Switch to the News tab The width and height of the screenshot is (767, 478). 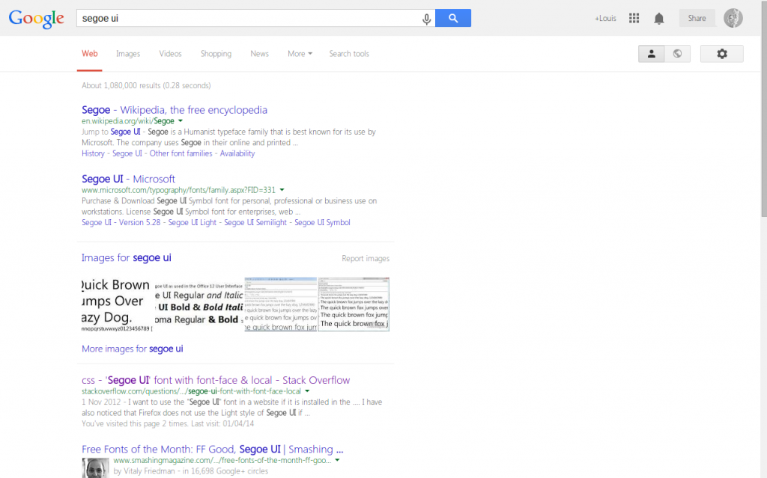coord(259,54)
